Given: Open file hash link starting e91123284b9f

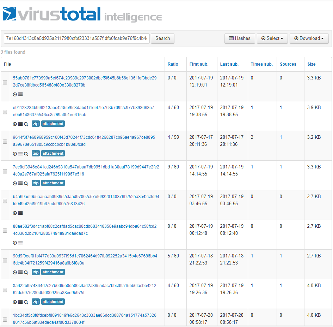Looking at the screenshot, I should [x=84, y=111].
